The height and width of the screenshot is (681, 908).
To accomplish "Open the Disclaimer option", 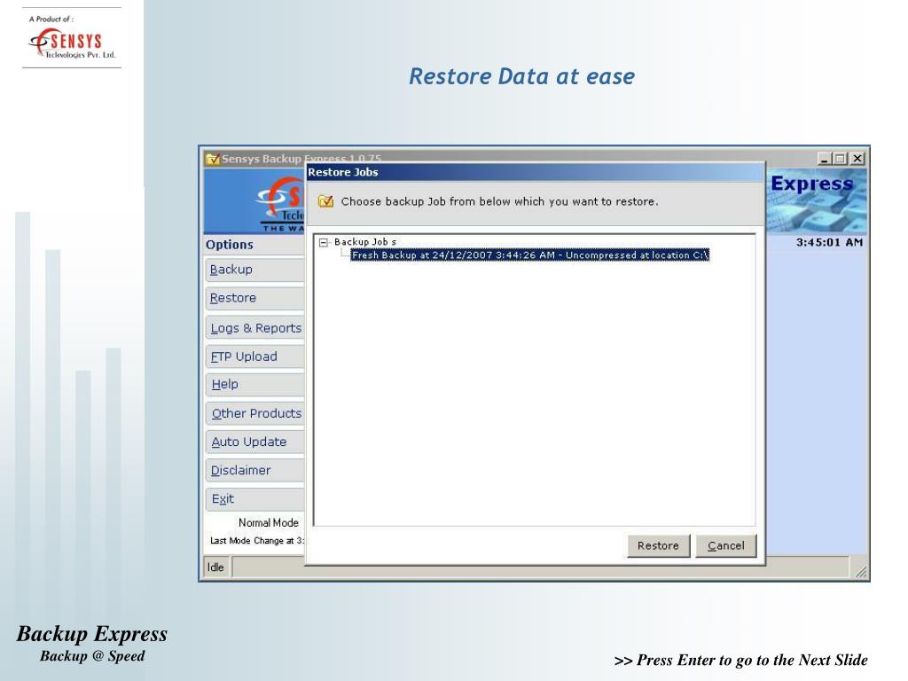I will [x=254, y=470].
